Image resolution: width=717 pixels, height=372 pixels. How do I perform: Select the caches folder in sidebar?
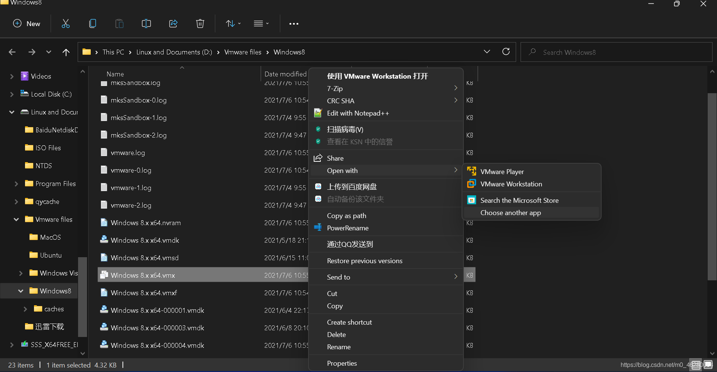click(49, 309)
